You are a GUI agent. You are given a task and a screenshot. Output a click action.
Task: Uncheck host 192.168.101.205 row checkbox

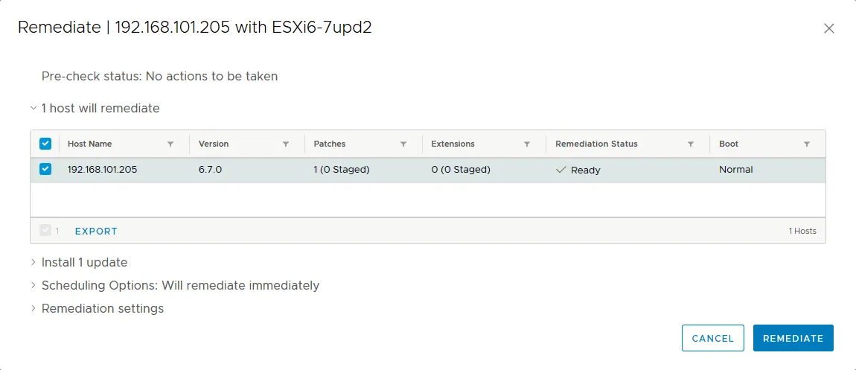pyautogui.click(x=45, y=169)
